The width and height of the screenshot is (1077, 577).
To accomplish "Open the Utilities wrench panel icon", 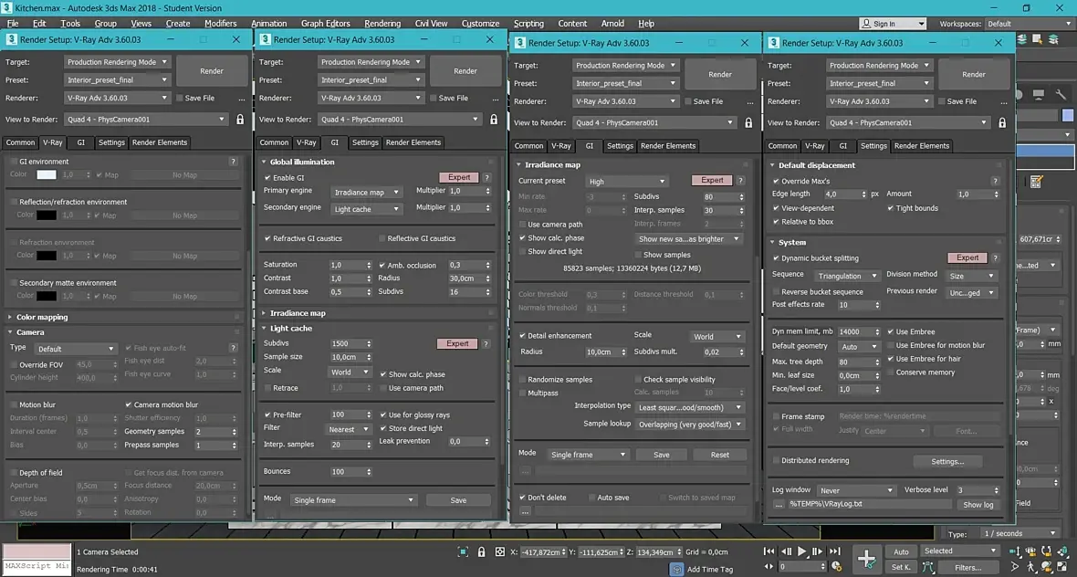I will 1061,94.
